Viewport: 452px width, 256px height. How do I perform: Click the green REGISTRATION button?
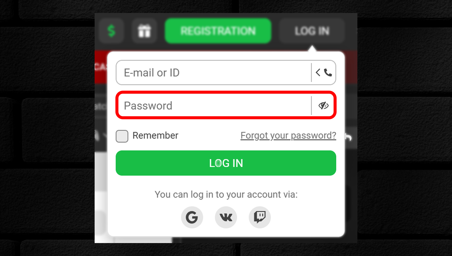(218, 31)
